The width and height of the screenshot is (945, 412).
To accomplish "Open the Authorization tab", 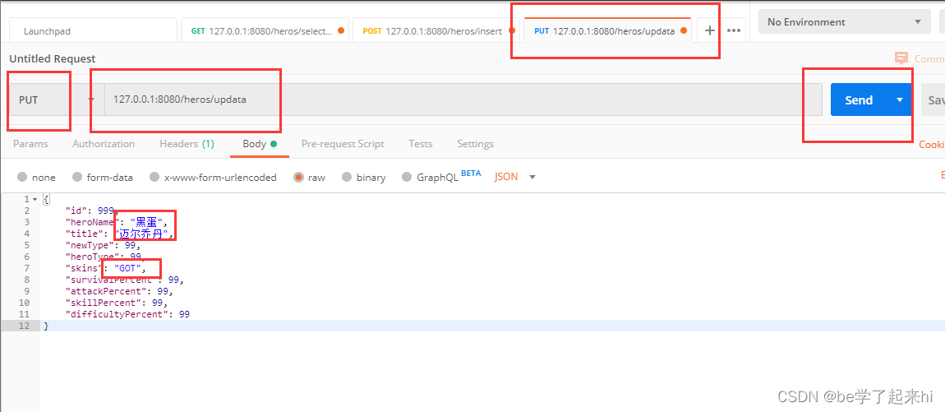I will click(104, 144).
